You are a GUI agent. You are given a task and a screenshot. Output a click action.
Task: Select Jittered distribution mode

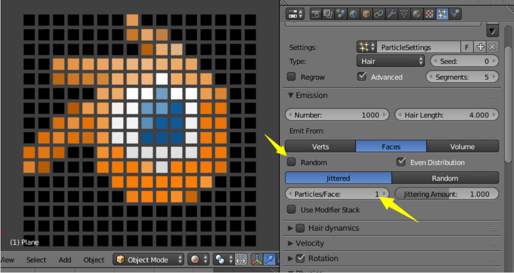pyautogui.click(x=338, y=178)
